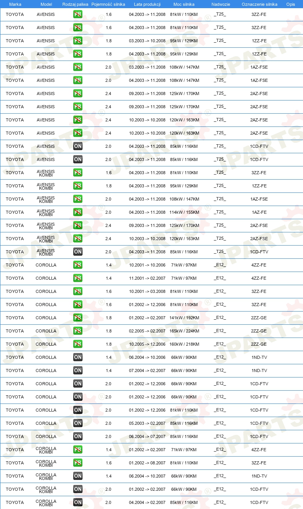The image size is (303, 509).
Task: Click petrol icon in Corolla Kombi 1.4 4ZZ-FE row
Action: tap(78, 450)
